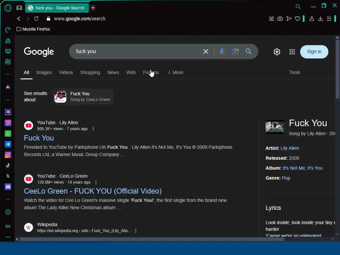This screenshot has width=340, height=255.
Task: Open the downloads icon
Action: (320, 19)
